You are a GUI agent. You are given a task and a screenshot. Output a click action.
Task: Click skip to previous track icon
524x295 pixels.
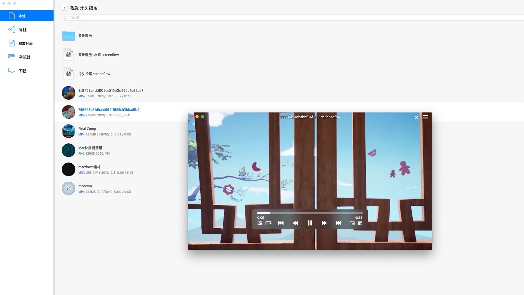(x=280, y=223)
